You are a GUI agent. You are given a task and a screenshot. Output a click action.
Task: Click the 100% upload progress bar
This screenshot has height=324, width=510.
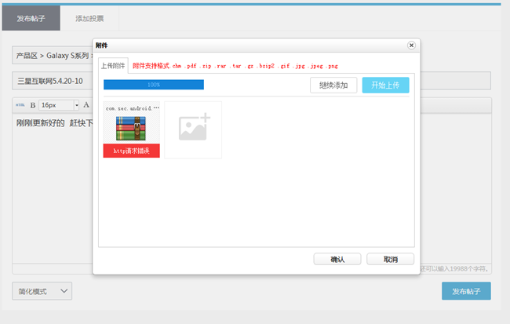(x=154, y=84)
